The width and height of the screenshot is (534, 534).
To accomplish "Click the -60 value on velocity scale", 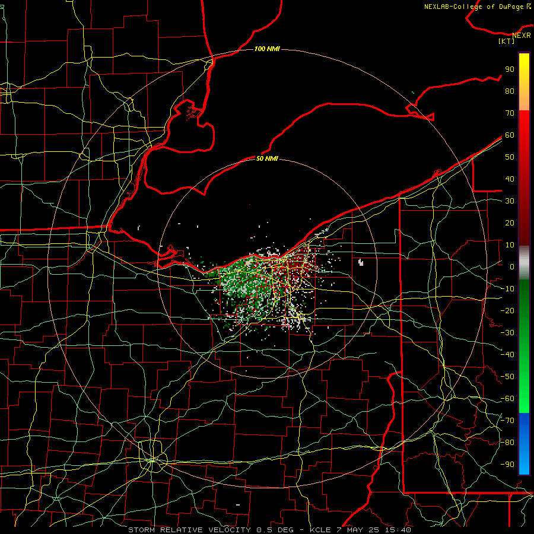I will [x=507, y=399].
